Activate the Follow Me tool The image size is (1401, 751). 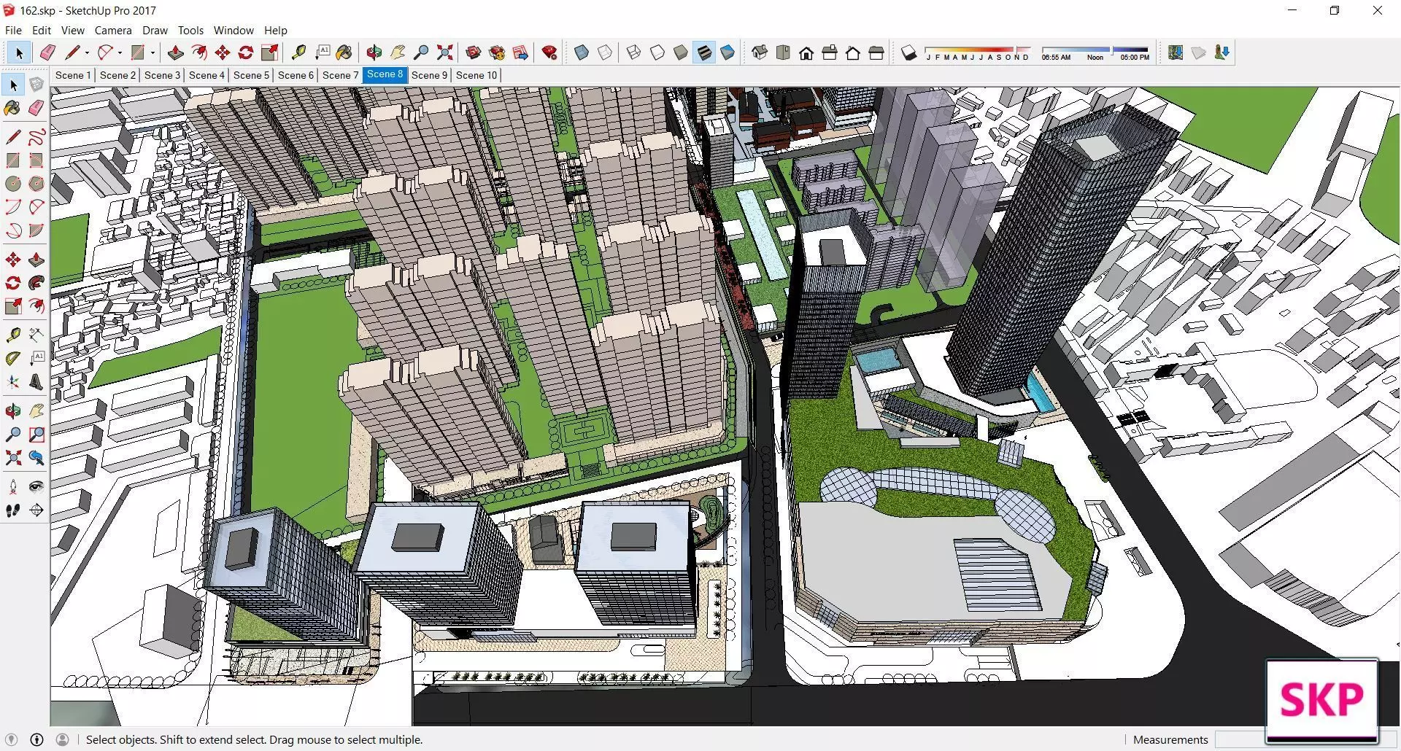coord(36,283)
